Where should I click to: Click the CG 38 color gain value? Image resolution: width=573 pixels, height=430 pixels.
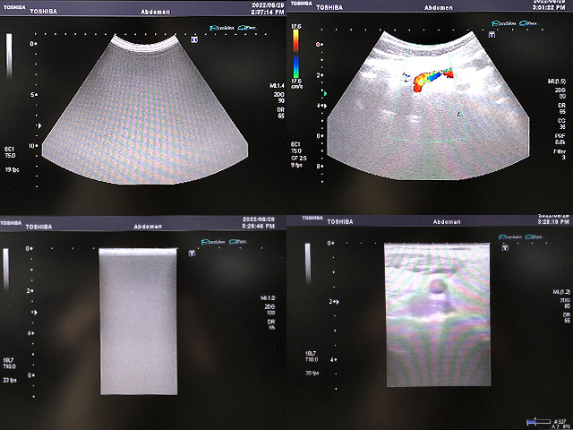pyautogui.click(x=562, y=124)
